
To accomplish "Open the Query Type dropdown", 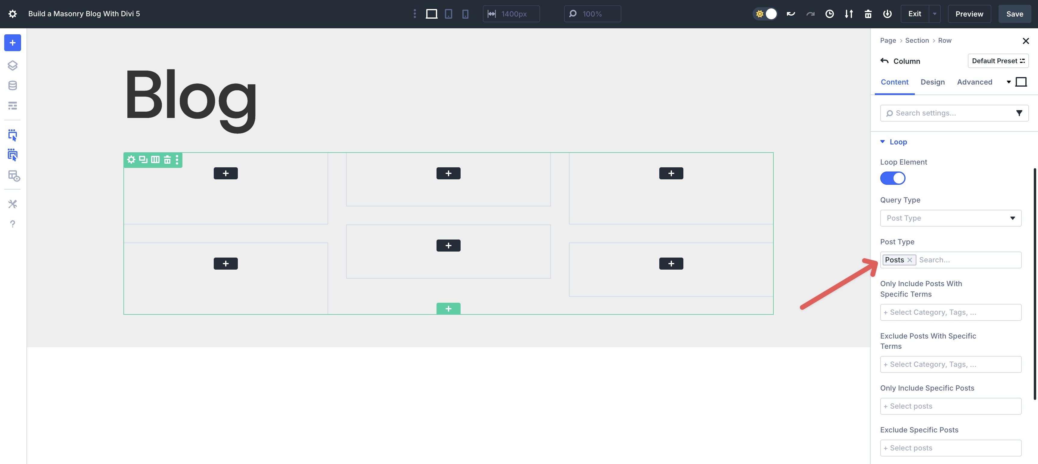I will tap(951, 218).
